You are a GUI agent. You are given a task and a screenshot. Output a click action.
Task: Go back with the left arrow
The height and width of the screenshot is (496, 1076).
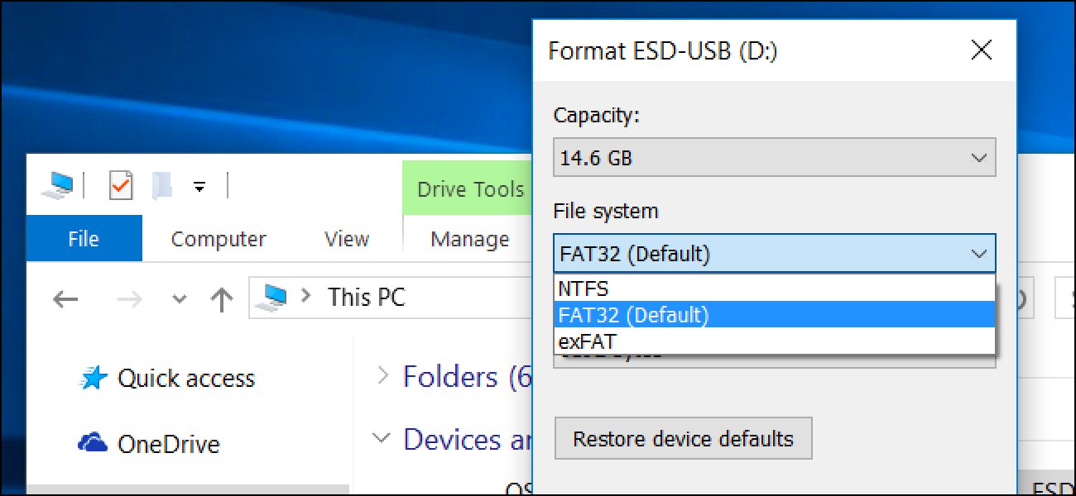point(65,298)
